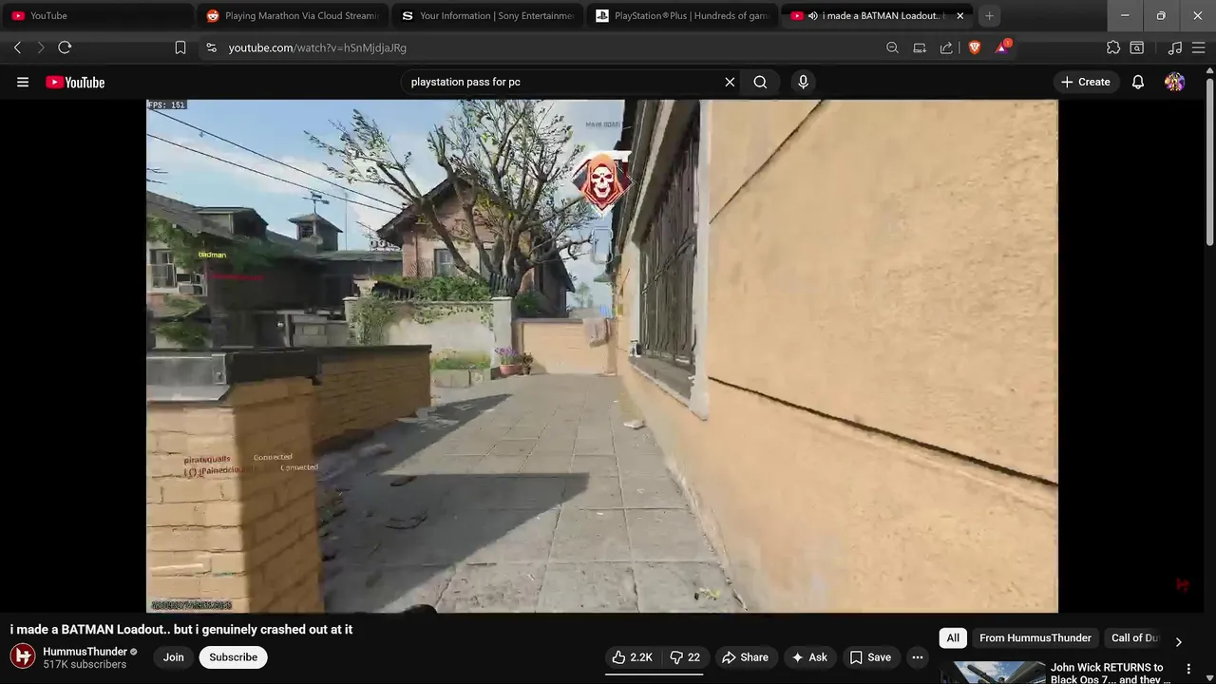
Task: Subscribe to HummusThunder
Action: click(x=234, y=657)
